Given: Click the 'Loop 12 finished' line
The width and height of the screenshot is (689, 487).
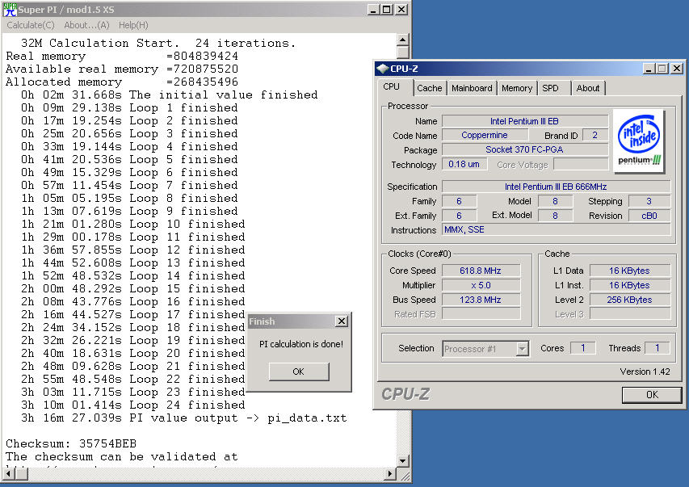Looking at the screenshot, I should pyautogui.click(x=132, y=250).
